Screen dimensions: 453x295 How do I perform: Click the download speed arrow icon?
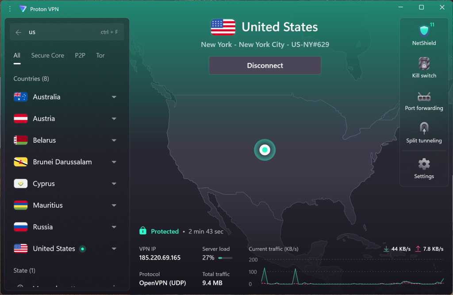[x=386, y=249]
